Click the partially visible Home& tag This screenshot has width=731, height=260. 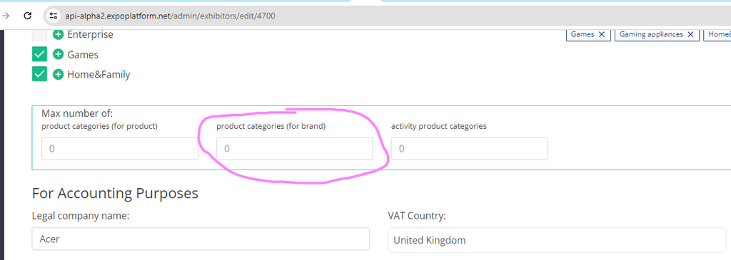click(x=717, y=34)
